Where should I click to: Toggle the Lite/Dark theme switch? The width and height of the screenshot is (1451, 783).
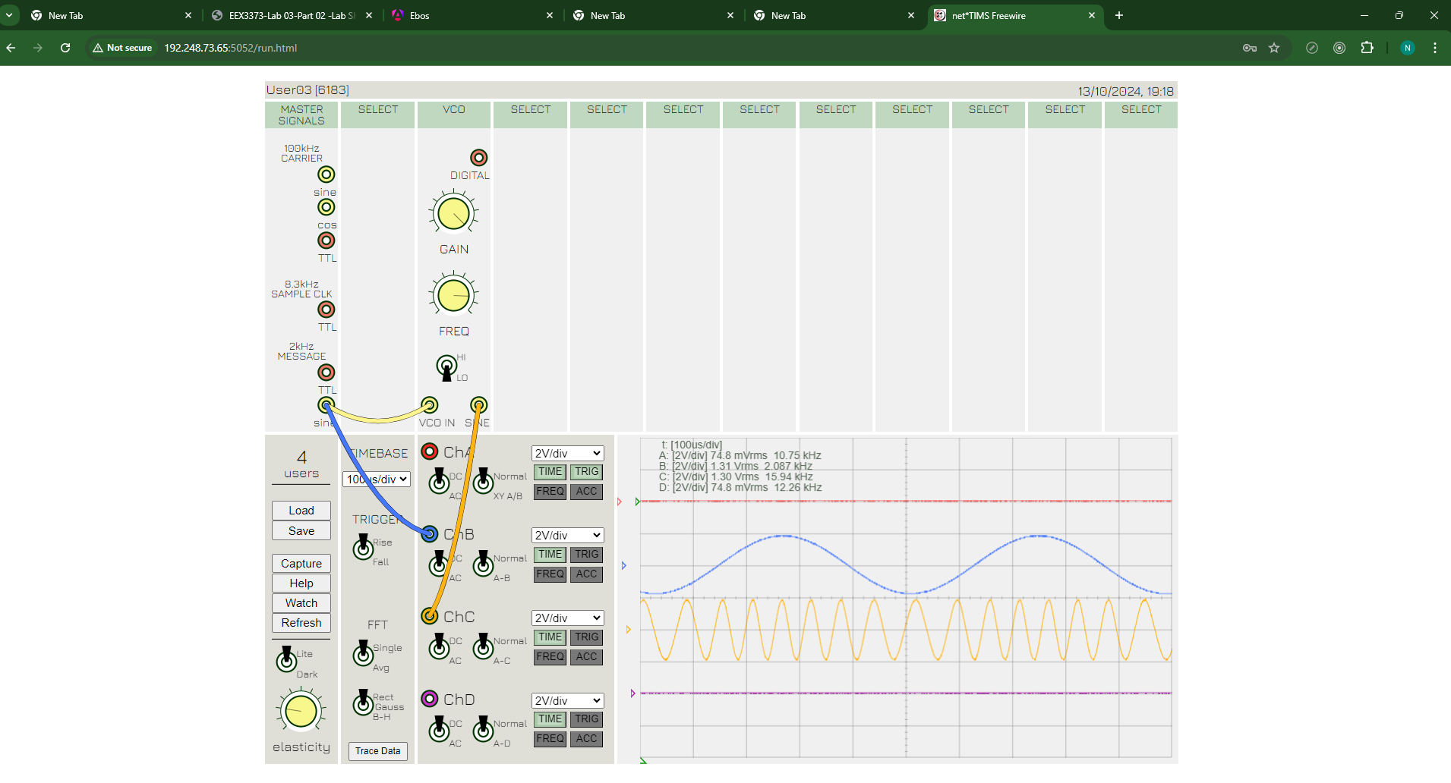286,659
